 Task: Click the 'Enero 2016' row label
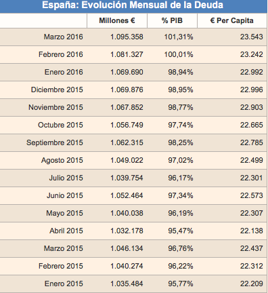tap(64, 72)
